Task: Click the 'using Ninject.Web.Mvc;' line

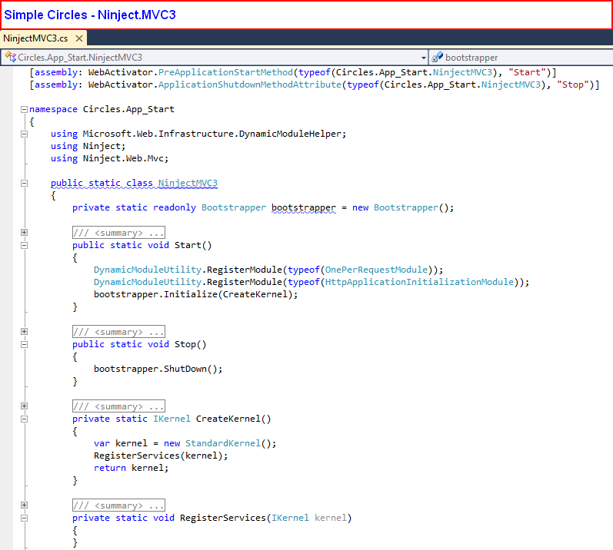Action: coord(109,158)
